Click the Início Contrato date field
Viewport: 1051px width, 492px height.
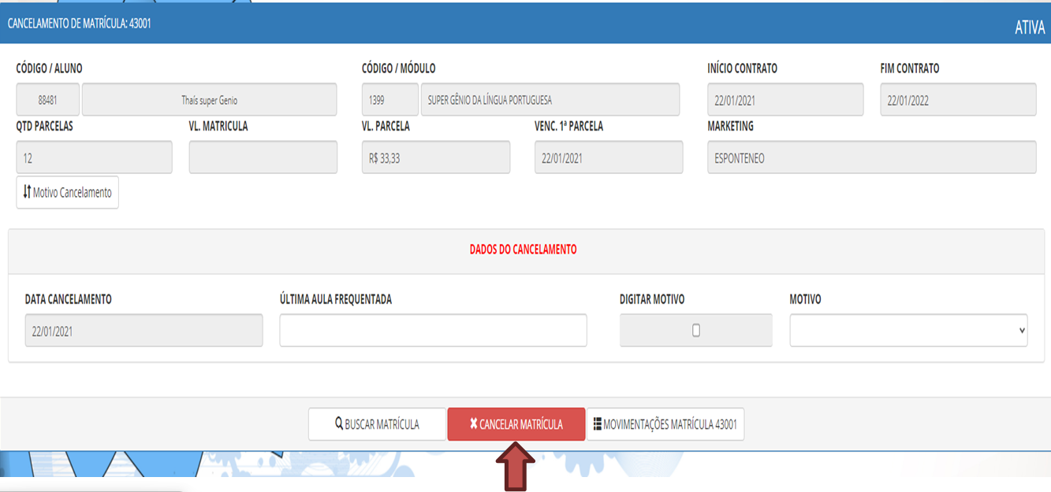(x=785, y=100)
